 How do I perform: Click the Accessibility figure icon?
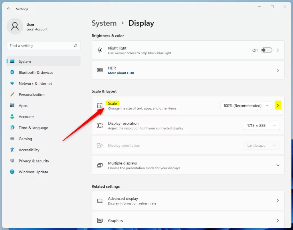click(x=12, y=150)
